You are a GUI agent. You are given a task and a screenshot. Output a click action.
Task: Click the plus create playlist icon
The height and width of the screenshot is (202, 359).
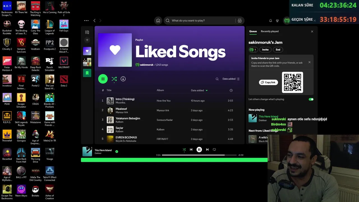click(87, 40)
